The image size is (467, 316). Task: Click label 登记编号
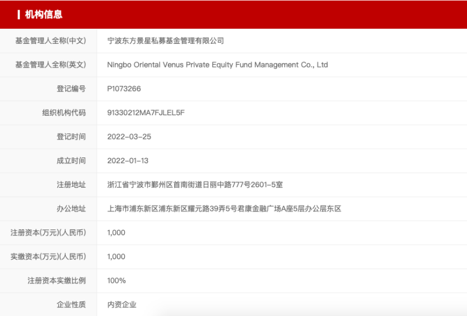pos(71,89)
